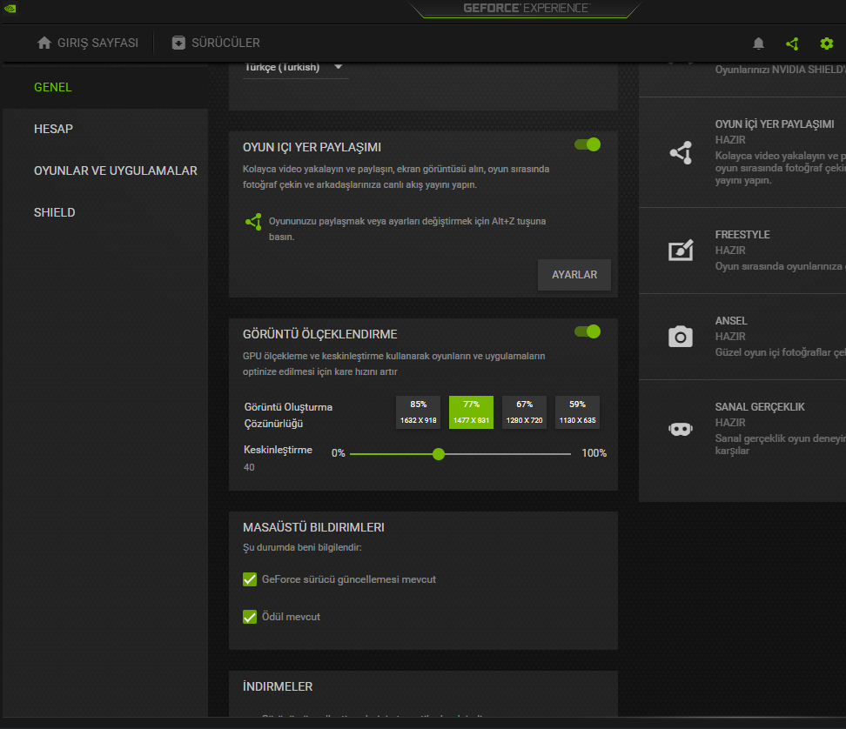Select the 67% 1280 x 720 resolution
This screenshot has width=846, height=729.
click(524, 412)
